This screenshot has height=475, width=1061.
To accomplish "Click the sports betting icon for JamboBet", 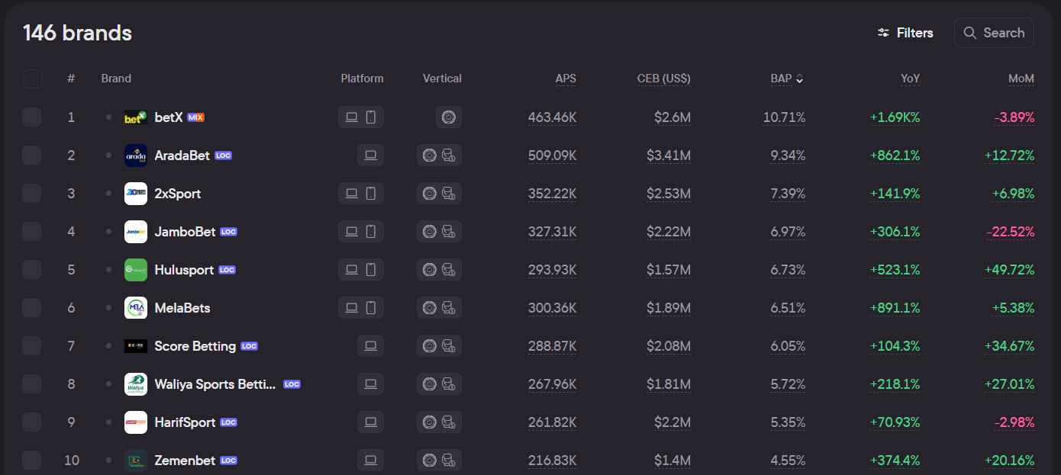I will click(x=449, y=232).
